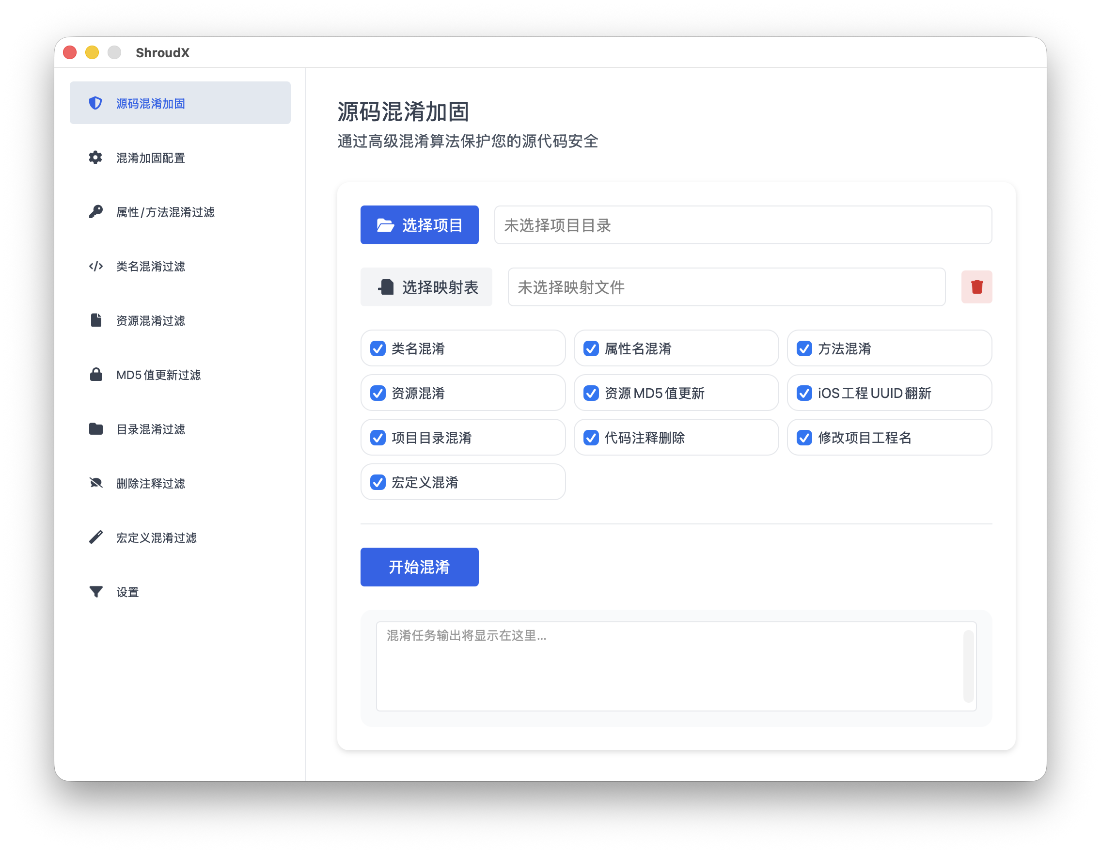1101x853 pixels.
Task: Toggle the 资源混淆 checkbox
Action: (378, 393)
